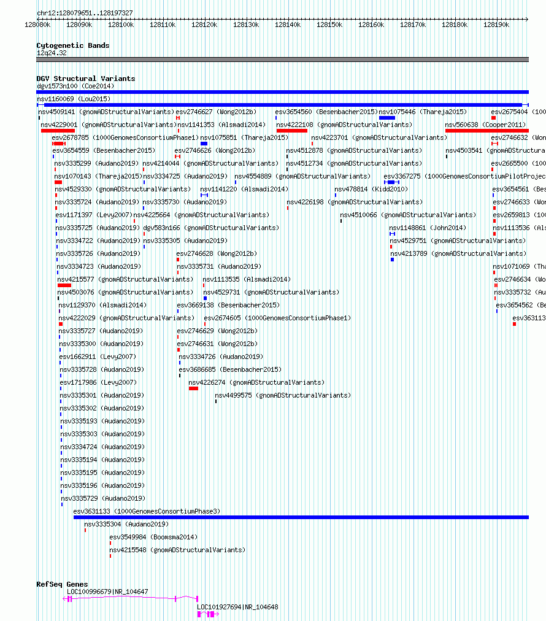Viewport: 546px width, 621px height.
Task: Select the nsv1160069 (Lou2015) variant label
Action: pyautogui.click(x=74, y=99)
